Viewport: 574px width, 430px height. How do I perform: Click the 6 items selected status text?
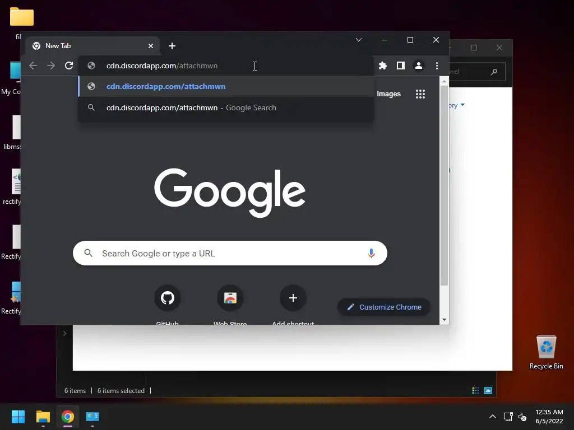coord(121,390)
